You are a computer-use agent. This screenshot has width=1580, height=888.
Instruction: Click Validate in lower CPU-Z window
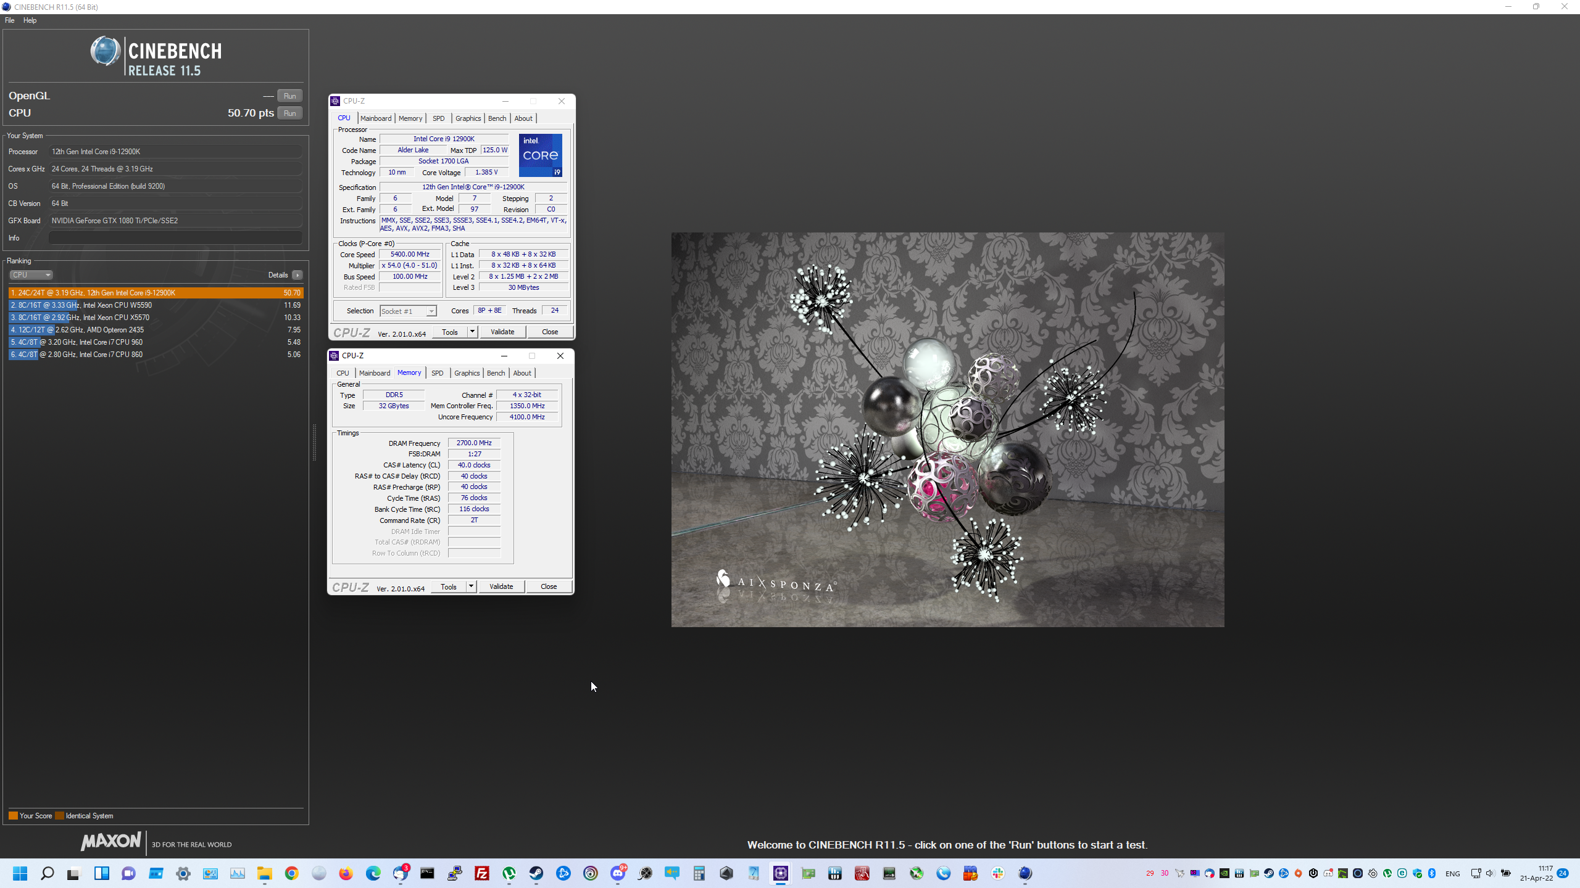(501, 587)
